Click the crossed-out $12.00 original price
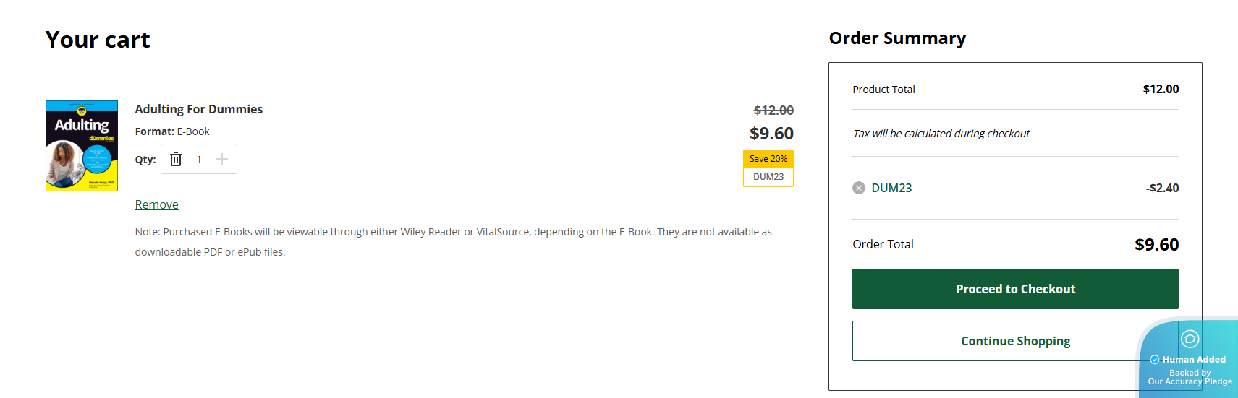Viewport: 1238px width, 398px height. (x=773, y=111)
